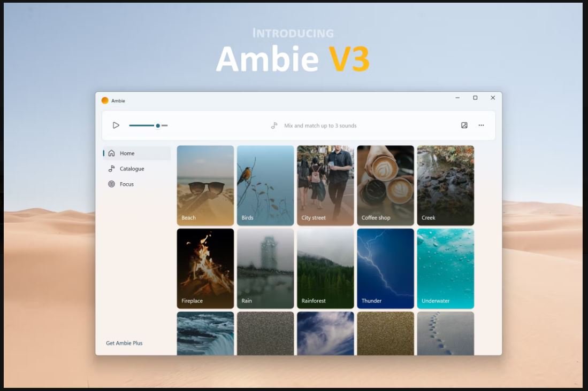The height and width of the screenshot is (391, 588).
Task: Play the Fireplace sound tile
Action: point(205,269)
